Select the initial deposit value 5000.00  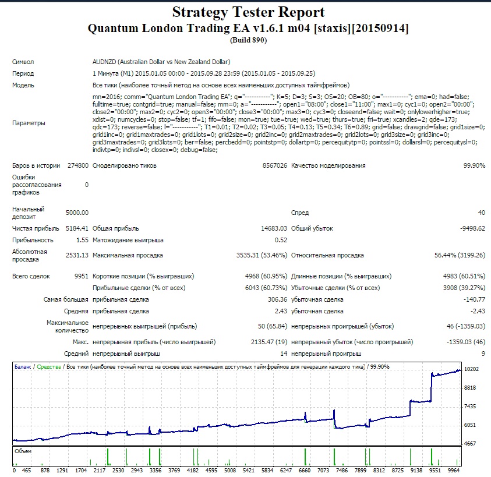[77, 213]
